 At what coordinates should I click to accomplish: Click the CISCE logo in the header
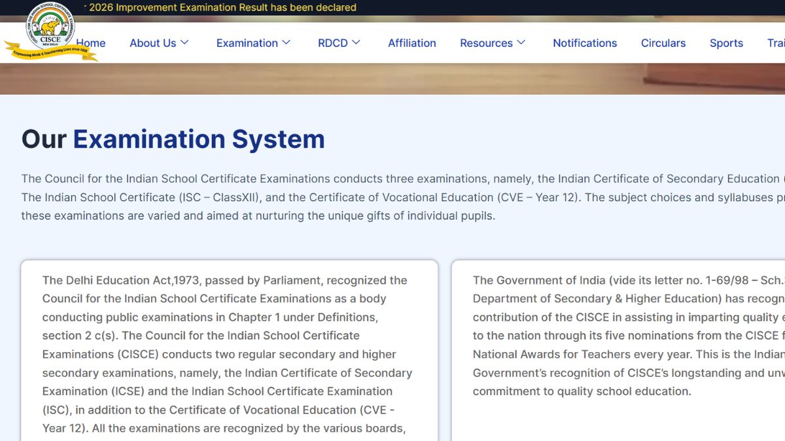(x=50, y=31)
